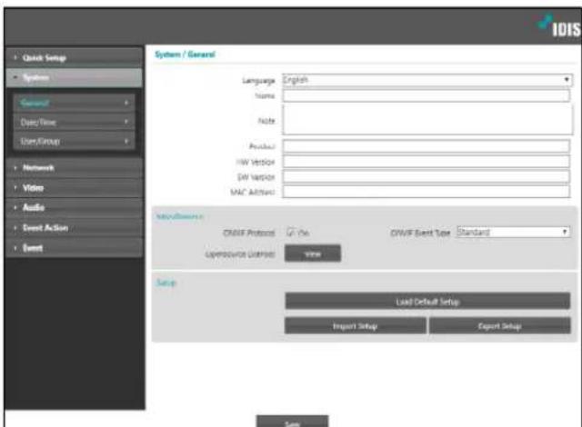Click the MAC Address field
This screenshot has height=427, width=582.
[x=426, y=192]
